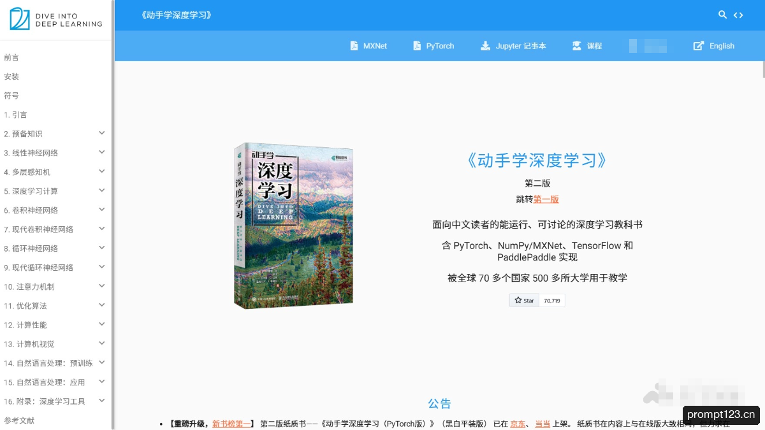Click the 课程 instructor icon
Viewport: 765px width, 430px height.
click(577, 46)
